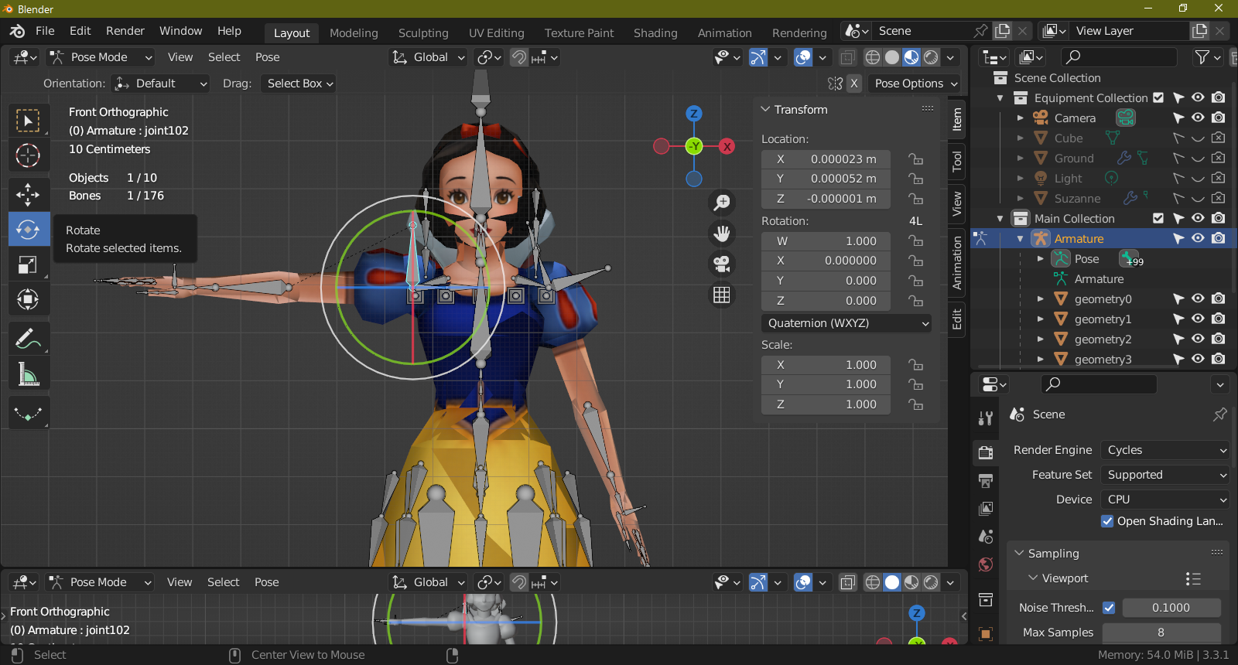
Task: Select the Select Box tool icon
Action: point(29,121)
